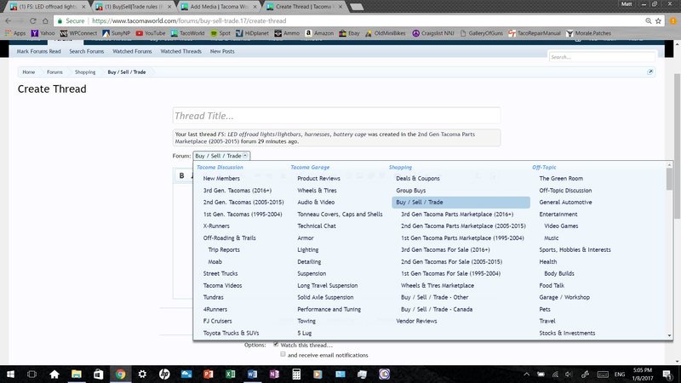
Task: Select Vendor Reviews forum option
Action: (416, 321)
